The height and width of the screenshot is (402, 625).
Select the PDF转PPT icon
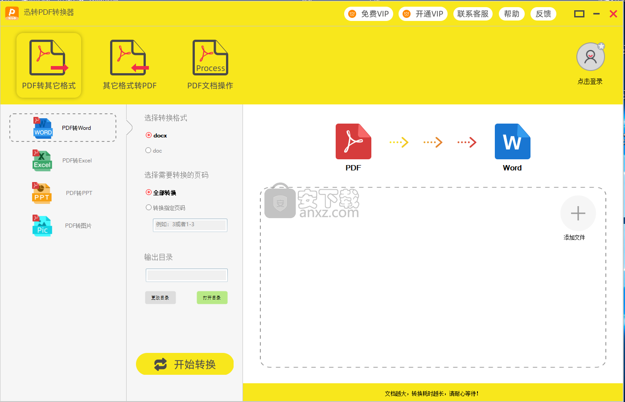coord(42,193)
